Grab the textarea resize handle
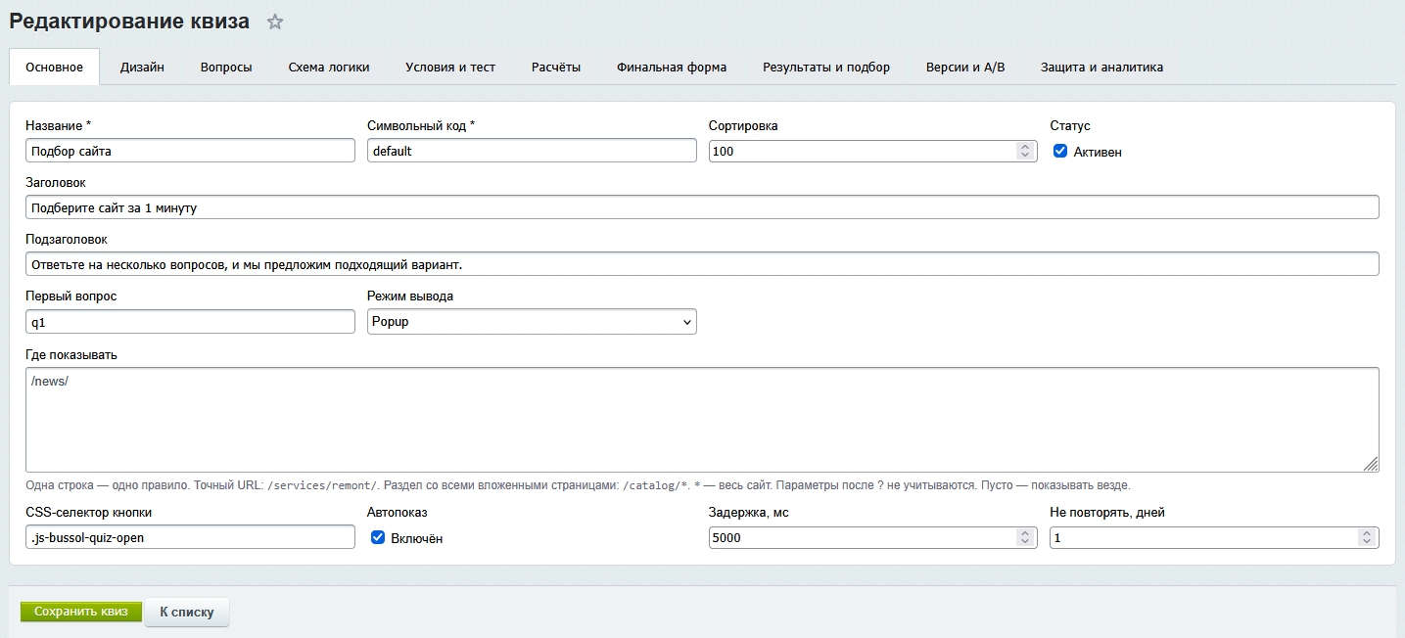Screen dimensions: 1405x638 pyautogui.click(x=1371, y=464)
